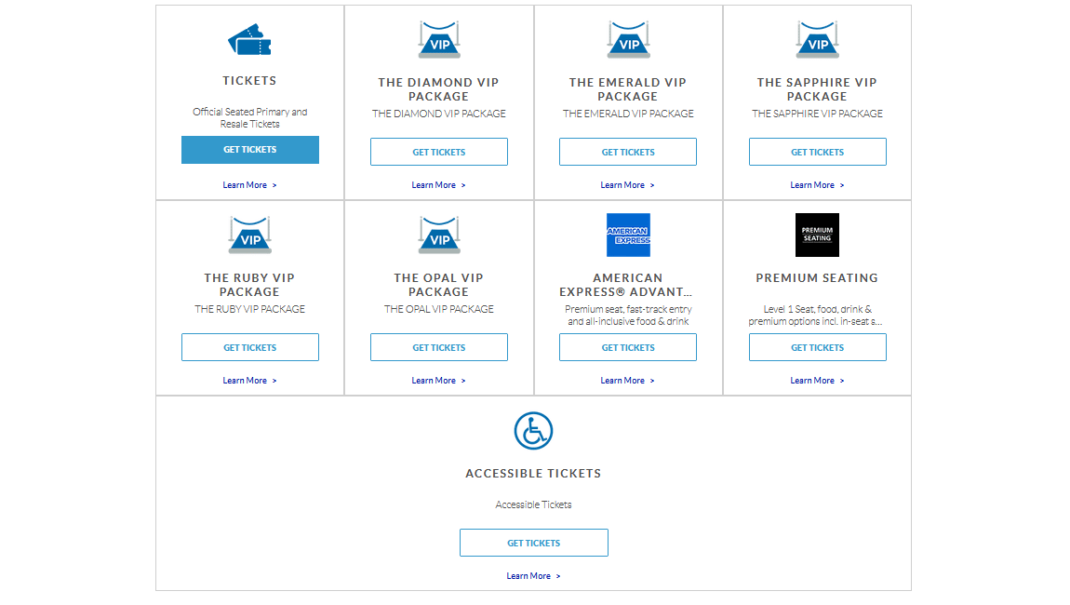Click the wheelchair accessible tickets icon

[x=533, y=431]
